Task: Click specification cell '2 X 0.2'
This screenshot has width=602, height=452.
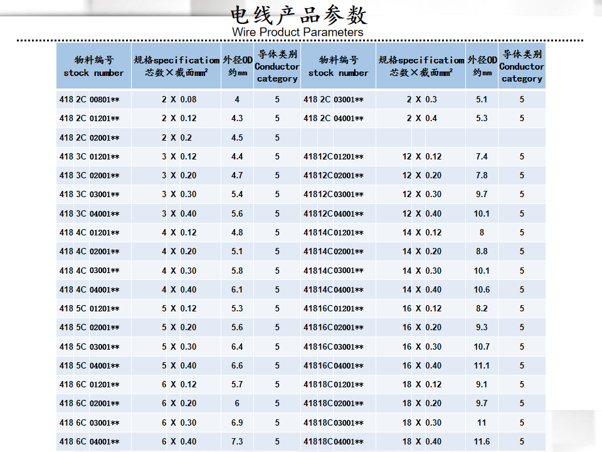Action: coord(177,137)
